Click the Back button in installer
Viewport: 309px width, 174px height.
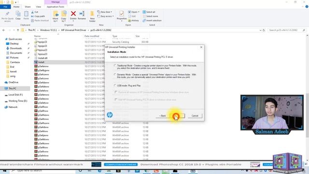click(x=163, y=116)
